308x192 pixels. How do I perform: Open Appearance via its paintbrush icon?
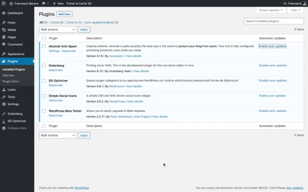click(4, 54)
